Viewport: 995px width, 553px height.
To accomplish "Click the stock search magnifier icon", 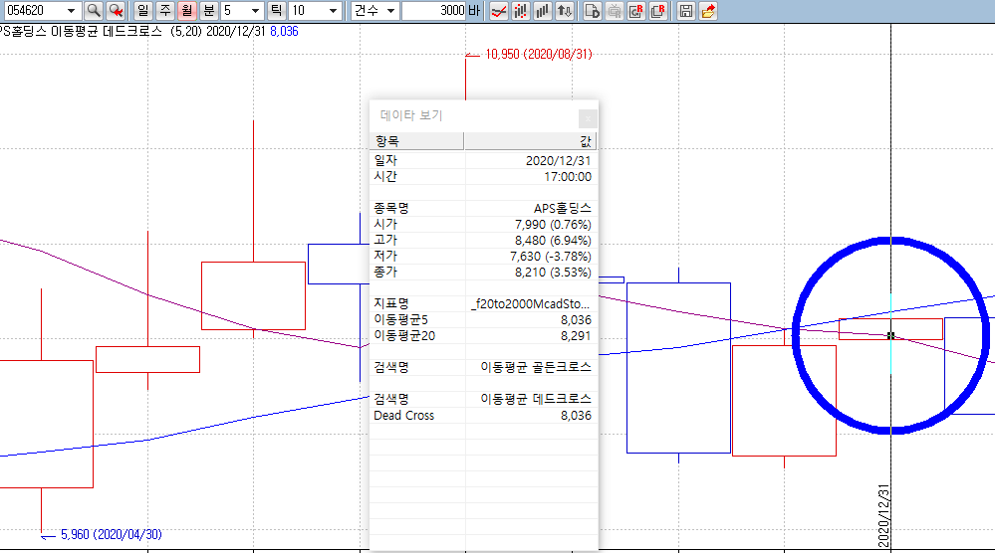I will [x=93, y=11].
